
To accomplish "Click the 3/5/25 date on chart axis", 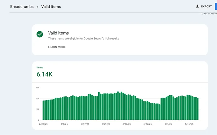I will point(64,124).
